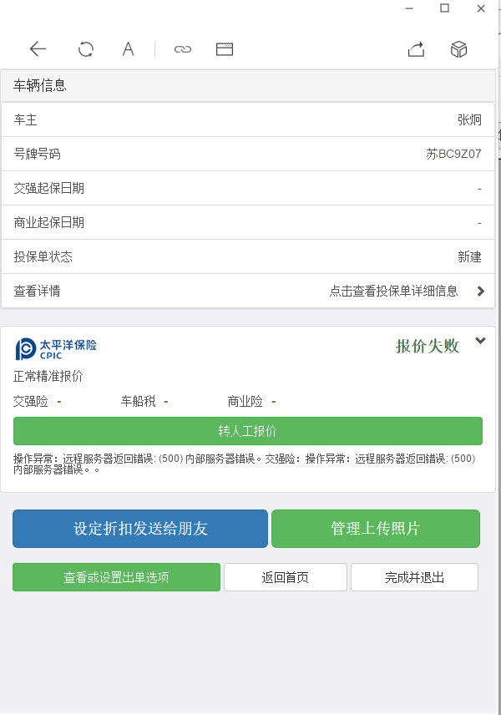
Task: Click 查看或设置出单选项 button
Action: pyautogui.click(x=117, y=577)
